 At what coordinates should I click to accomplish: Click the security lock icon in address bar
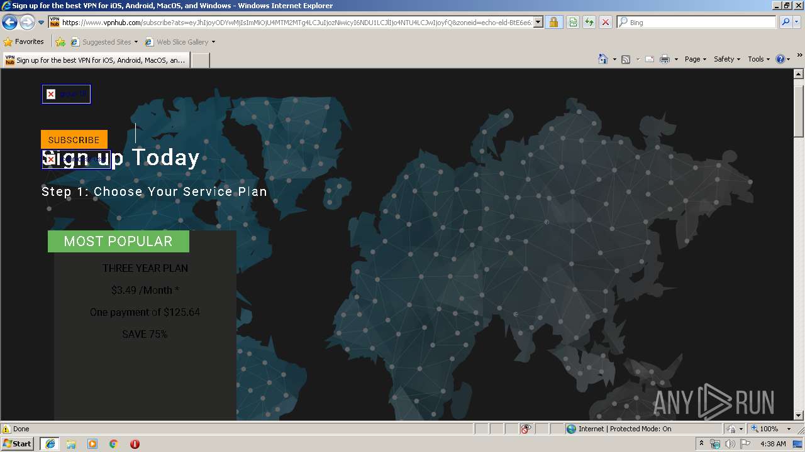click(553, 23)
